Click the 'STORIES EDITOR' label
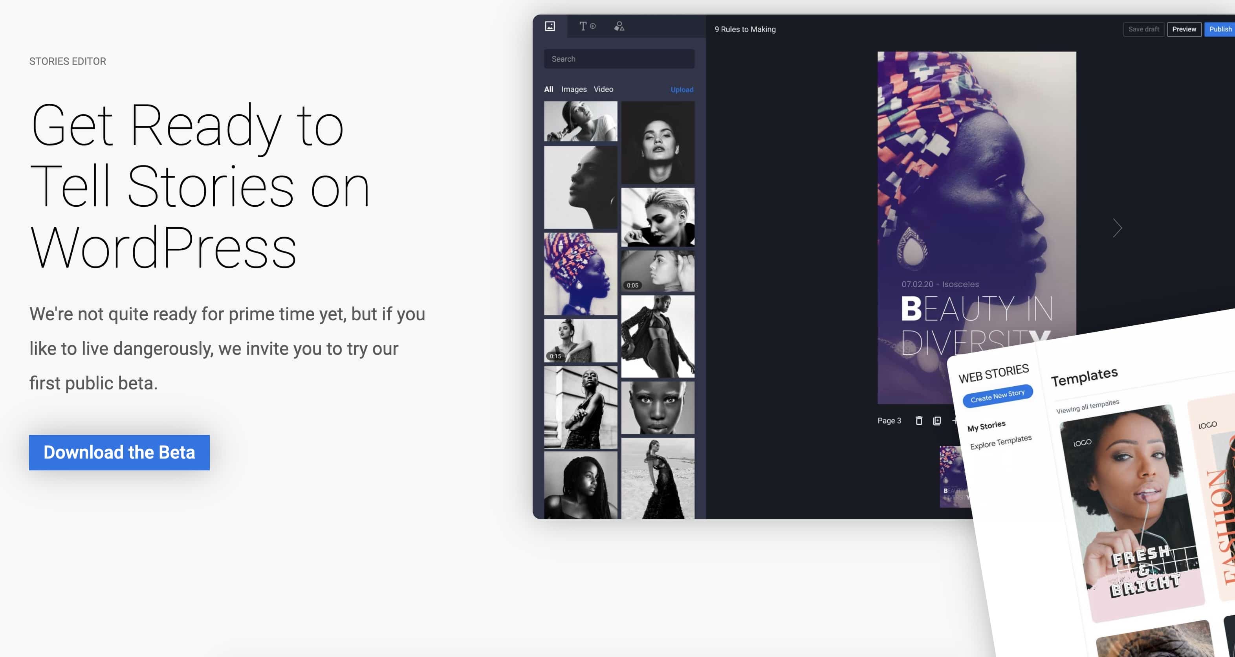Screen dimensions: 1235x657 click(68, 61)
